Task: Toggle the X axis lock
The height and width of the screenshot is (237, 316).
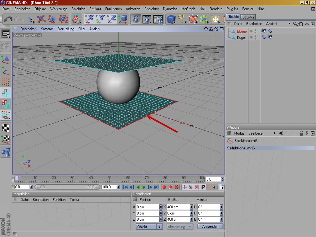Action: click(x=90, y=19)
